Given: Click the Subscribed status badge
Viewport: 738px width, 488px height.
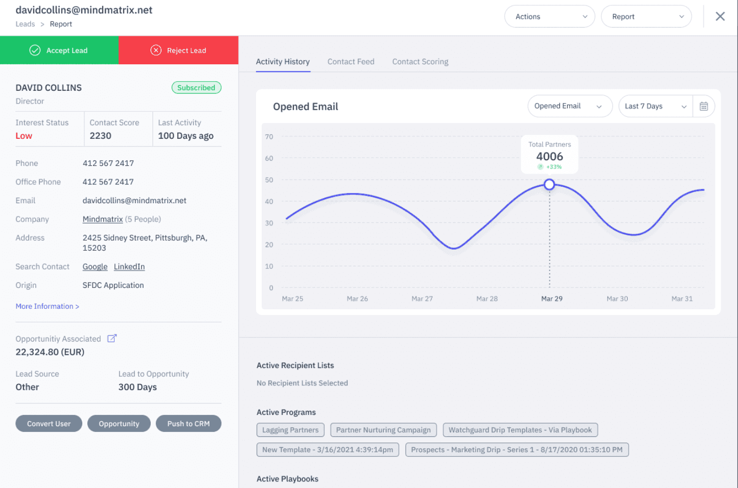Looking at the screenshot, I should tap(196, 88).
